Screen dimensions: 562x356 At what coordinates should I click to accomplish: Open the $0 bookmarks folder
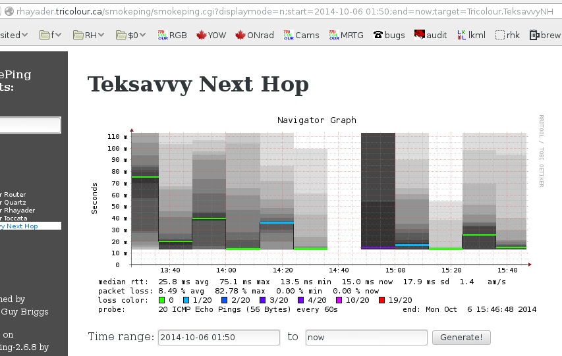130,35
